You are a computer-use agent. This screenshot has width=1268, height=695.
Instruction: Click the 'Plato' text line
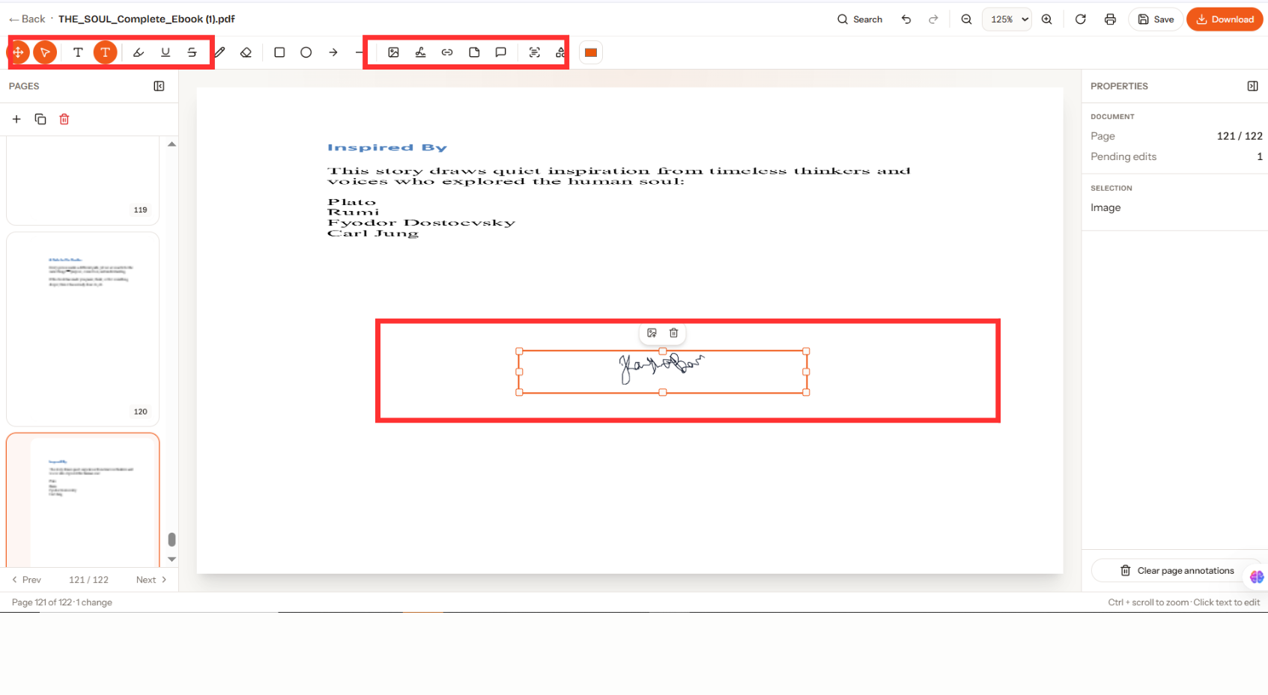[351, 202]
